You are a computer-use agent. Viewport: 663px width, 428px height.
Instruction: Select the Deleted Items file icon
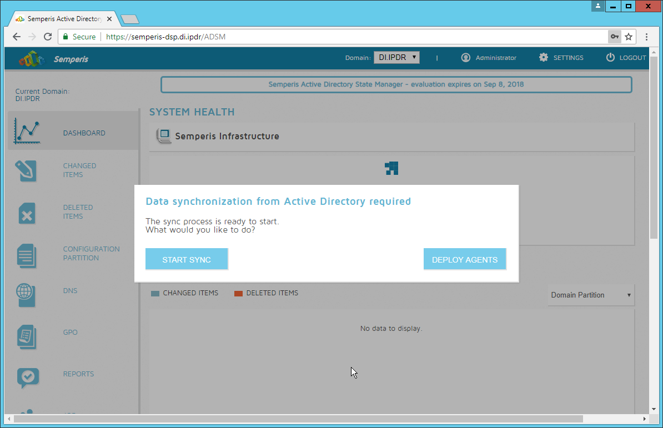(x=26, y=213)
